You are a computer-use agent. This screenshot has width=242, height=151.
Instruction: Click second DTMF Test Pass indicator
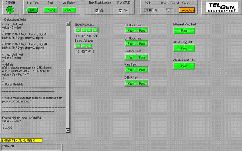[142, 83]
